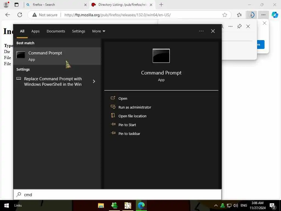The width and height of the screenshot is (281, 211).
Task: Open search panel options ellipsis
Action: 201,31
